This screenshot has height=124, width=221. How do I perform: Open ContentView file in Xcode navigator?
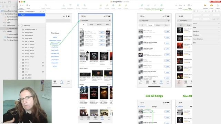tap(12, 20)
